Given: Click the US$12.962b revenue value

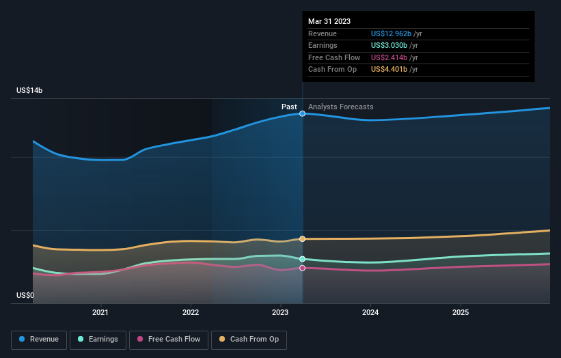Looking at the screenshot, I should click(x=391, y=33).
